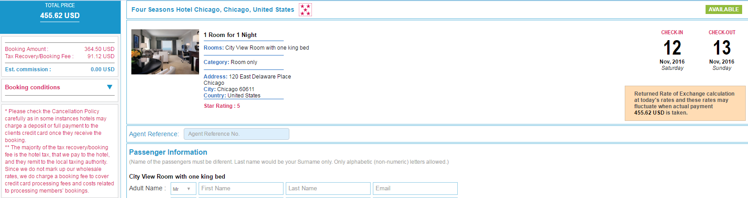Click the Email input field

tap(415, 189)
